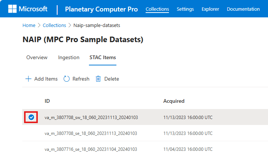
Task: Click the Delete trash can icon
Action: [x=98, y=79]
